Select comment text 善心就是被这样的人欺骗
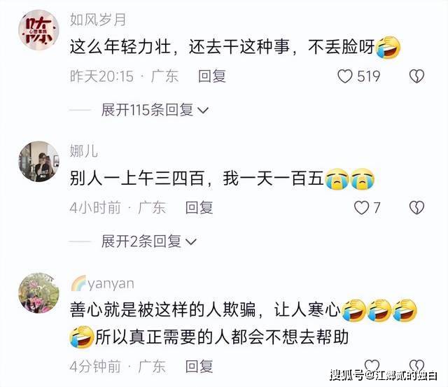 (x=162, y=310)
